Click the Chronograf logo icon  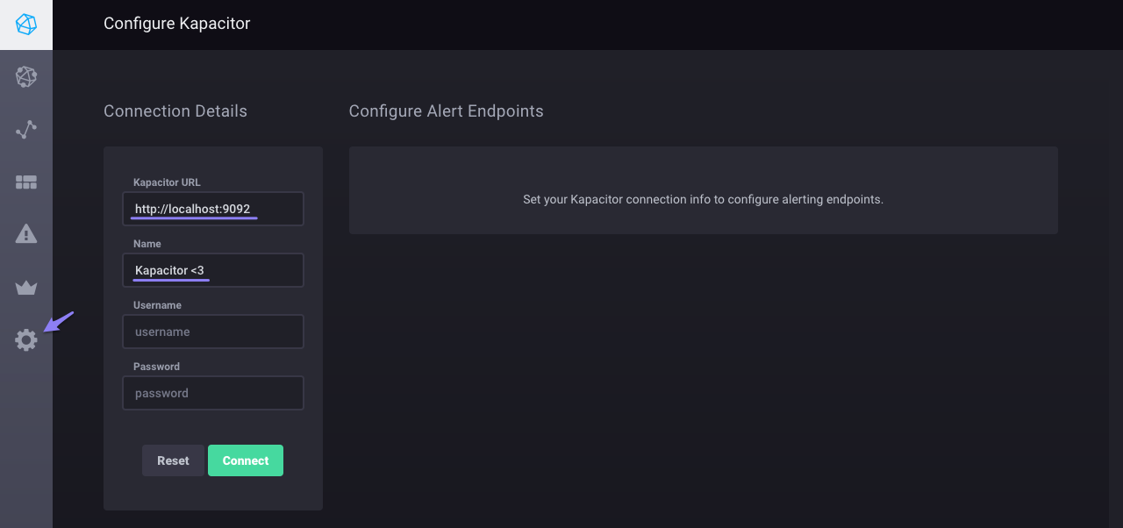coord(26,25)
